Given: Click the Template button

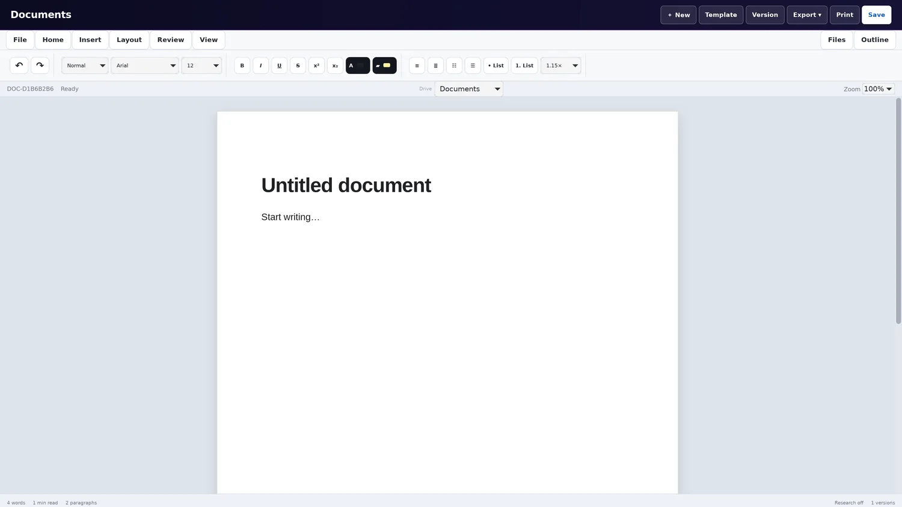Looking at the screenshot, I should [721, 15].
